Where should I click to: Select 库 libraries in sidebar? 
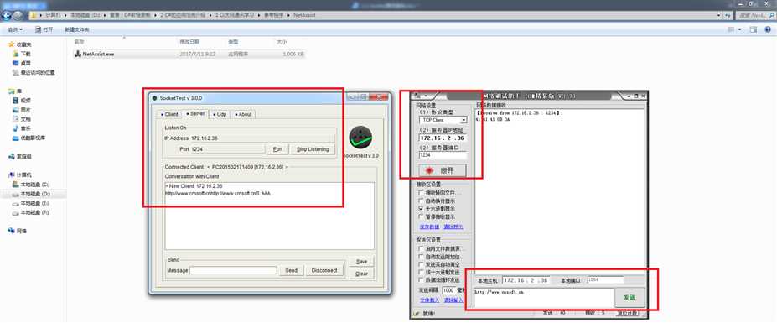[15, 91]
